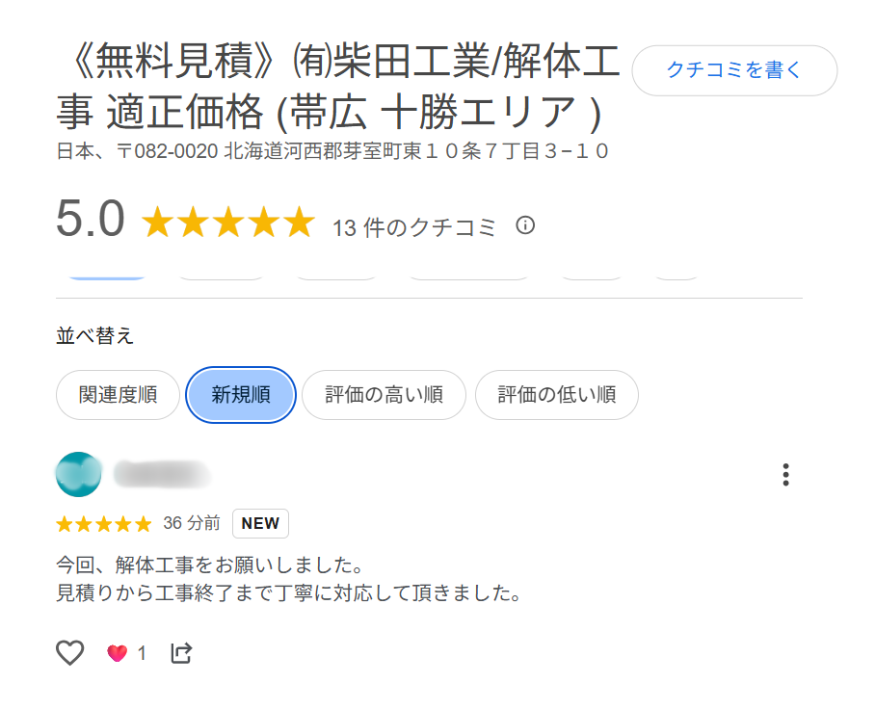This screenshot has width=875, height=710.
Task: Click the blurred reviewer name
Action: pos(162,473)
